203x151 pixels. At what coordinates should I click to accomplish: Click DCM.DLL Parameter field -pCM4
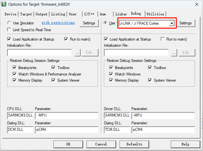[x=67, y=130]
